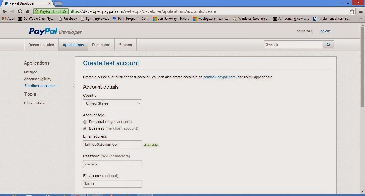365x196 pixels.
Task: Open the Announcing new W... bookmark
Action: [x=291, y=19]
